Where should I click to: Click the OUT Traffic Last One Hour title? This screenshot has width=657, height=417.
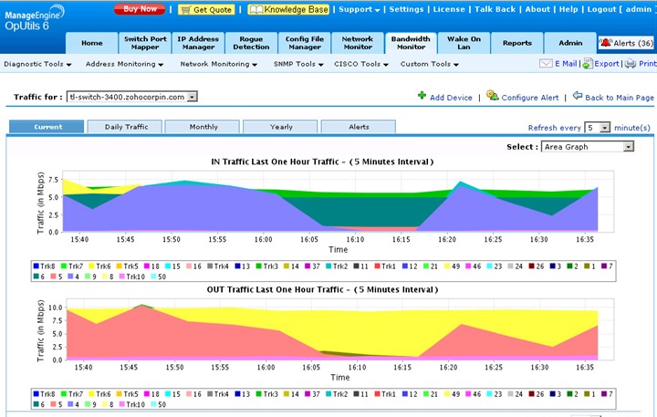[322, 289]
